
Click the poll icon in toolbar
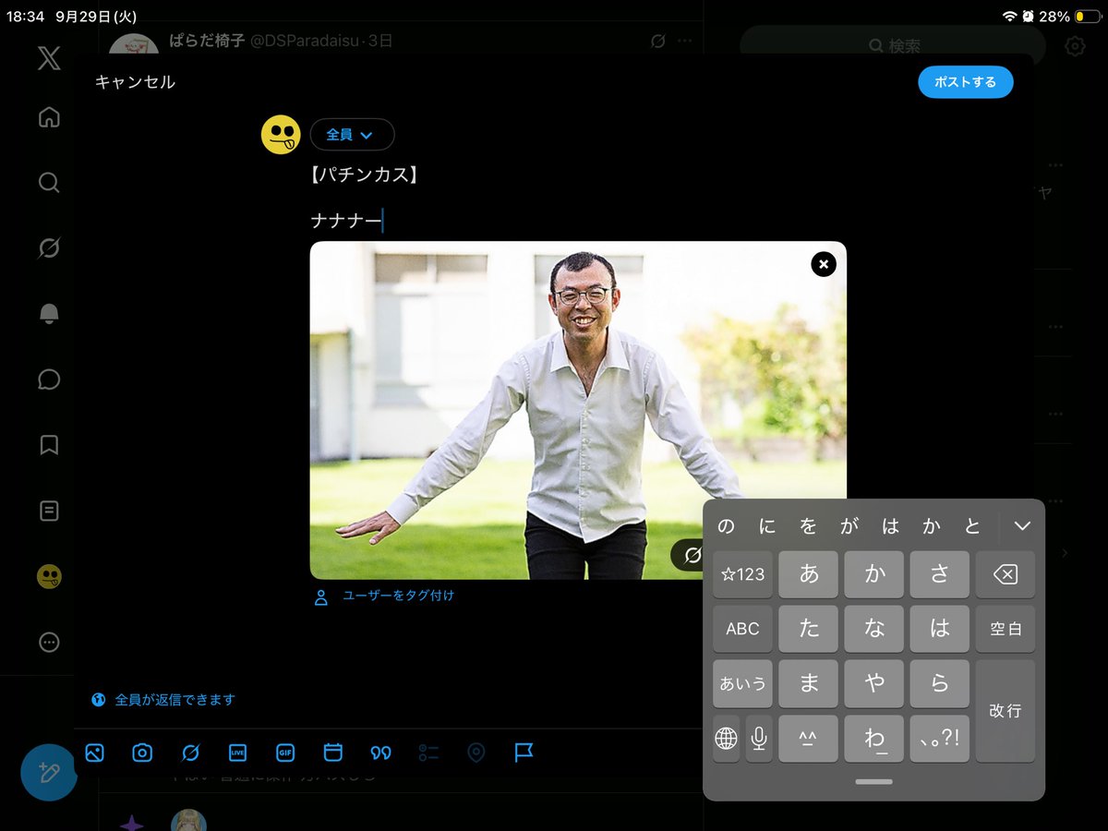428,753
